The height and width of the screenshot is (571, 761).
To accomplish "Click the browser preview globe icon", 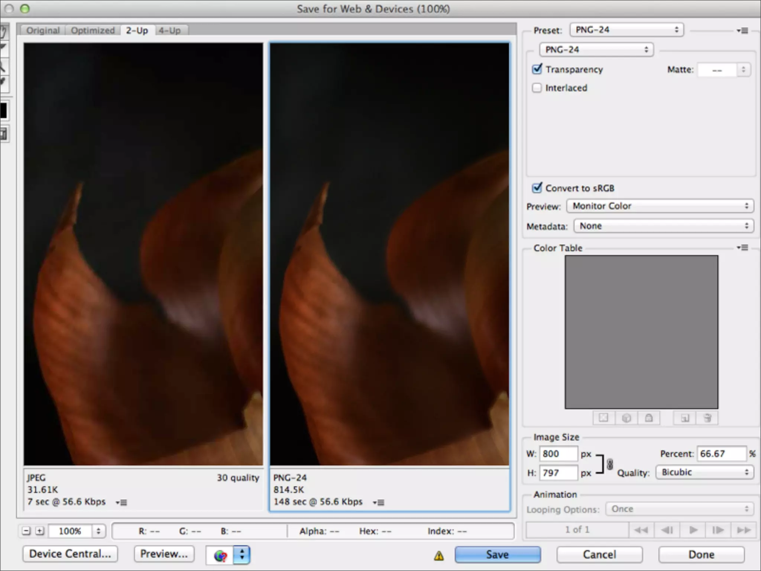I will coord(220,555).
